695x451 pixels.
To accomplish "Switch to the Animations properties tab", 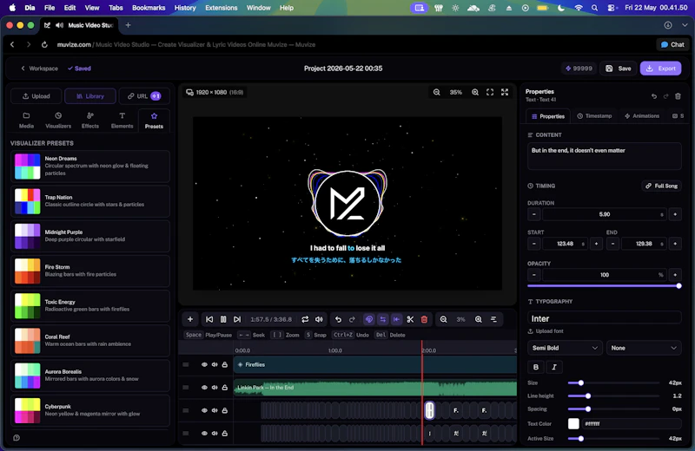I will click(642, 116).
